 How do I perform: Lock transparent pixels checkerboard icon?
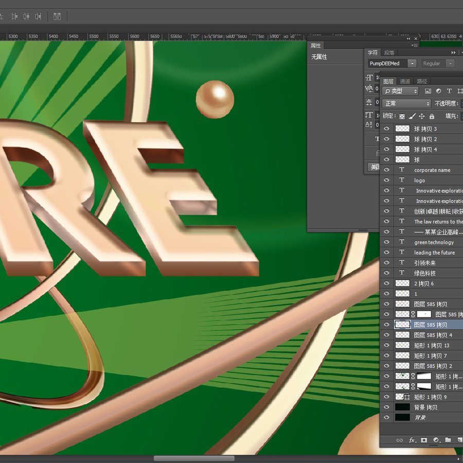coord(402,116)
